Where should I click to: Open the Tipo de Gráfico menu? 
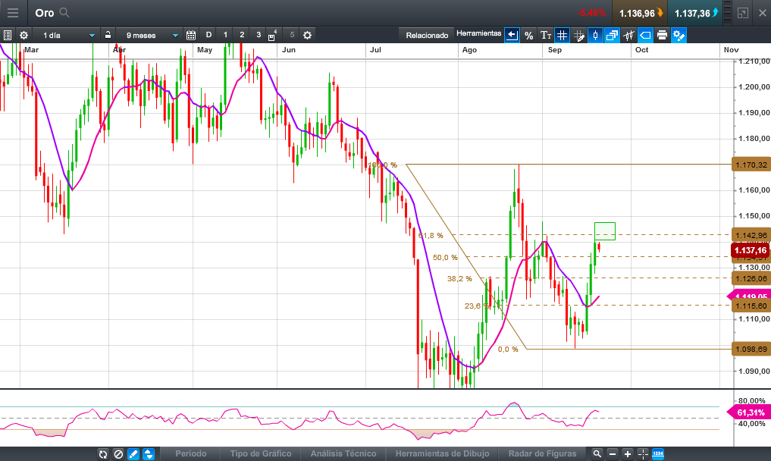[260, 453]
